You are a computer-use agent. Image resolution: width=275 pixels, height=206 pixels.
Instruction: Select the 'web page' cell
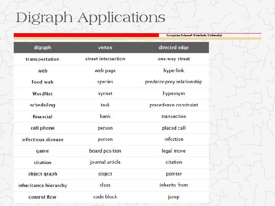click(x=105, y=71)
